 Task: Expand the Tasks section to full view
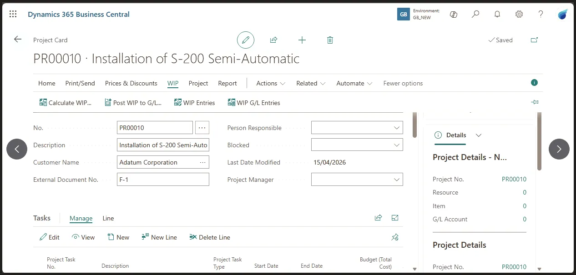point(395,218)
